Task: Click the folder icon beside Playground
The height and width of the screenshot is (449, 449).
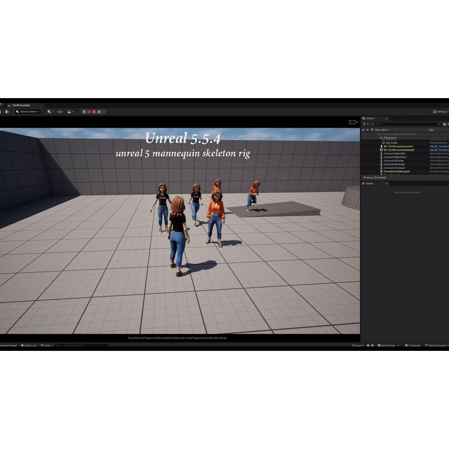Action: 381,138
